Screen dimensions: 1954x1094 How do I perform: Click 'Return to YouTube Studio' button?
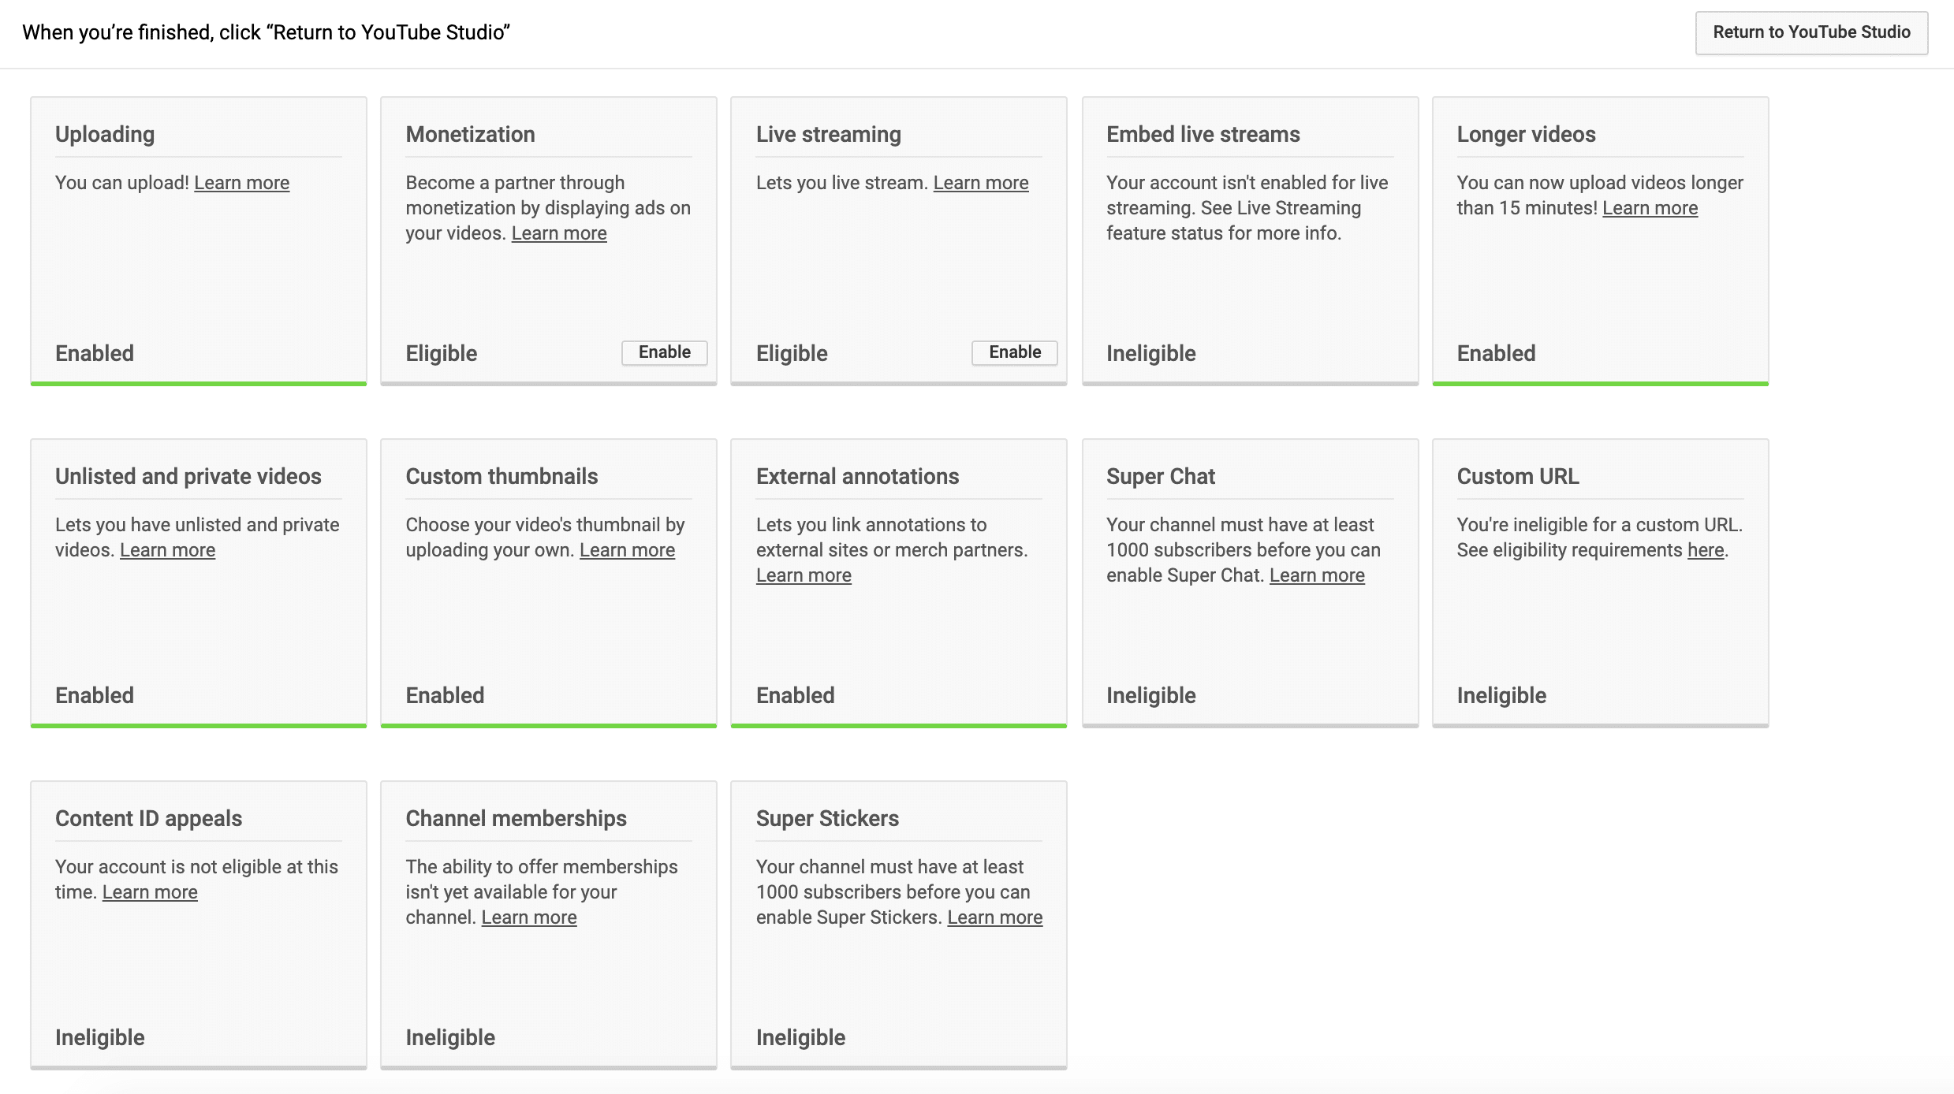click(1812, 32)
